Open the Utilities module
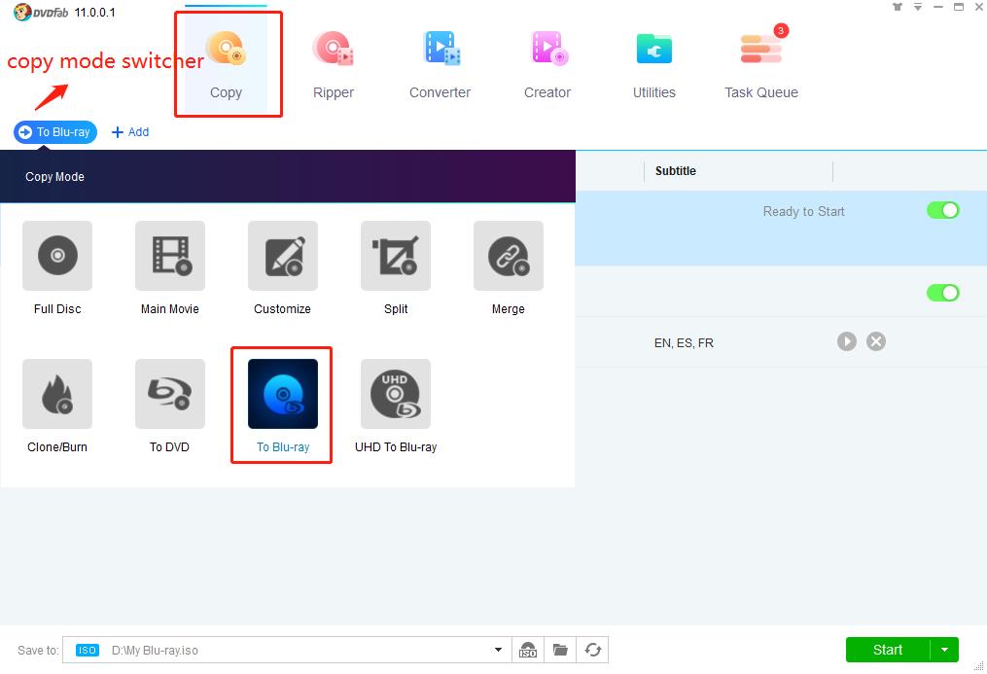Viewport: 987px width, 674px height. coord(654,65)
